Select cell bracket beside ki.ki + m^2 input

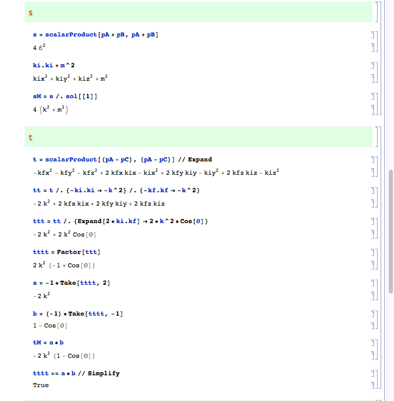(x=373, y=65)
